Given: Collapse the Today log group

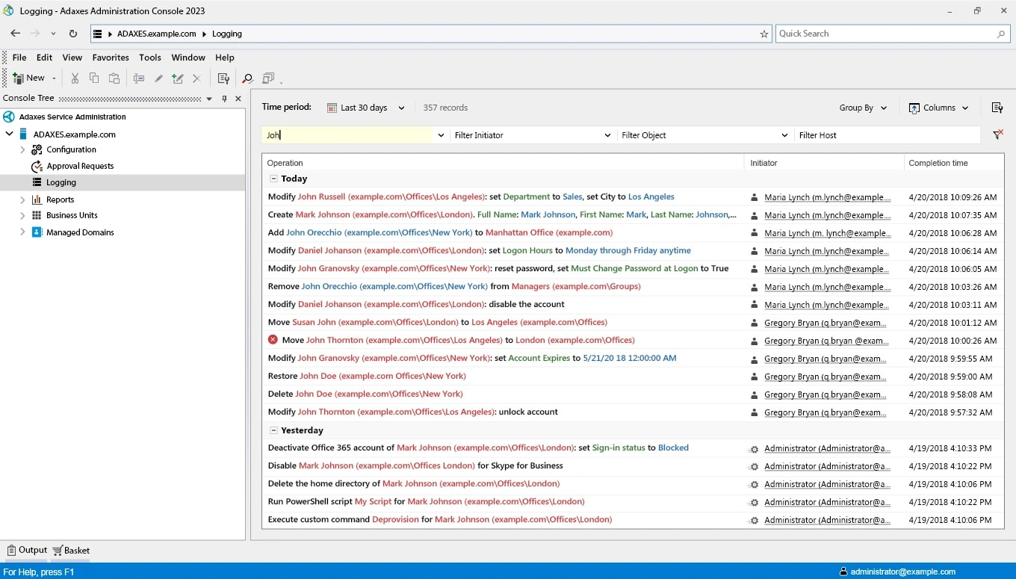Looking at the screenshot, I should pyautogui.click(x=273, y=179).
